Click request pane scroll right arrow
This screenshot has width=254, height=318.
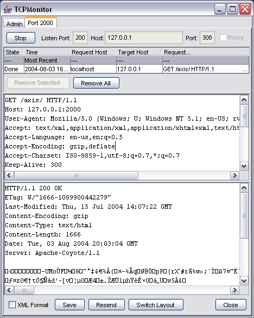[x=234, y=175]
